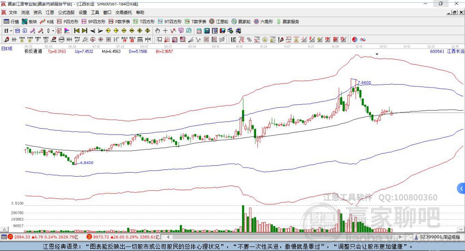Viewport: 465px width, 251px height.
Task: Select the red target circle tool
Action: [93, 39]
